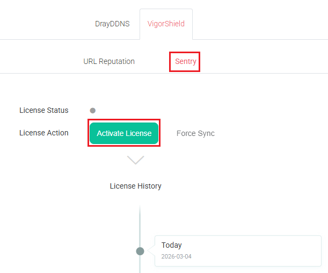Viewport: 328px width, 273px height.
Task: Click the License History heading
Action: [x=135, y=186]
